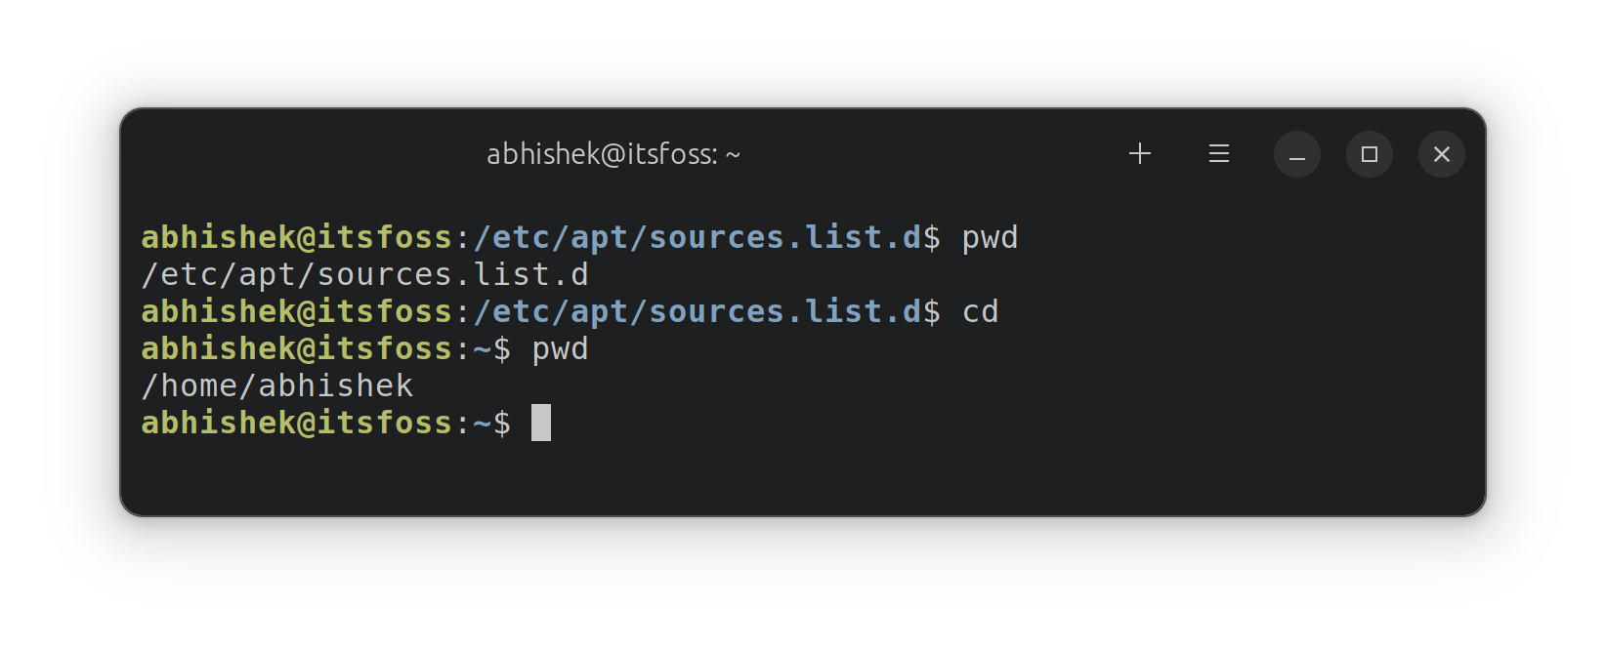
Task: Click the blue path before the cd command
Action: tap(697, 312)
